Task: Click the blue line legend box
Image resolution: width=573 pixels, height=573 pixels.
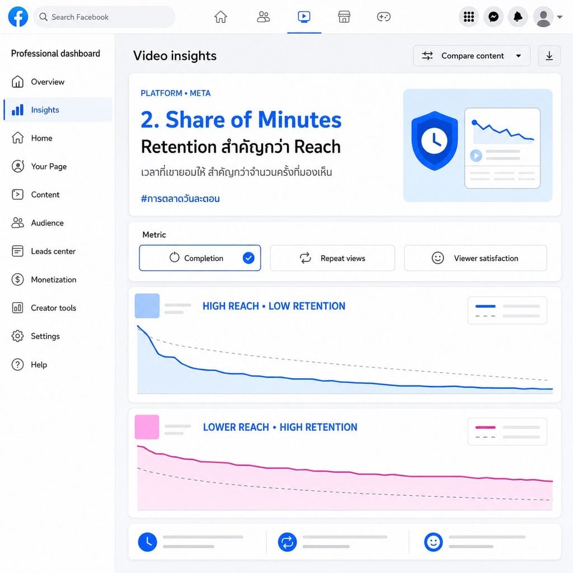Action: point(507,310)
